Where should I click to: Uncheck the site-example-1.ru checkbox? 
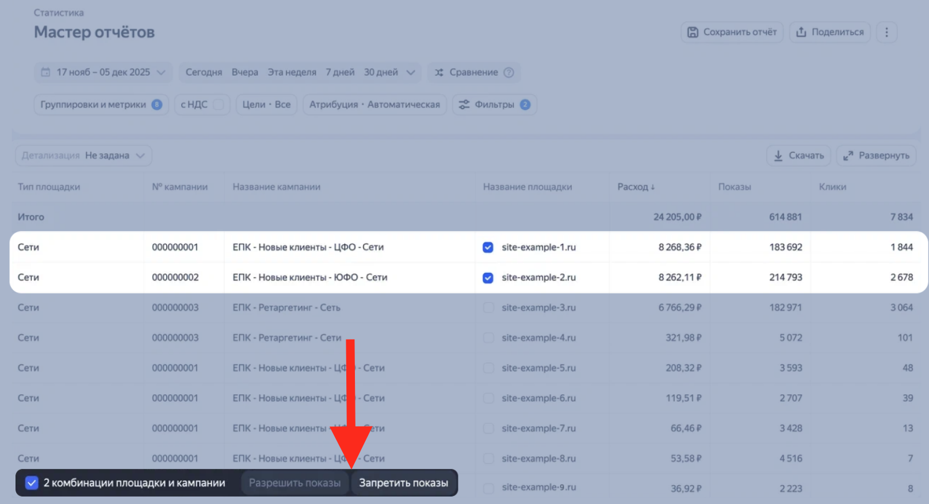(488, 247)
